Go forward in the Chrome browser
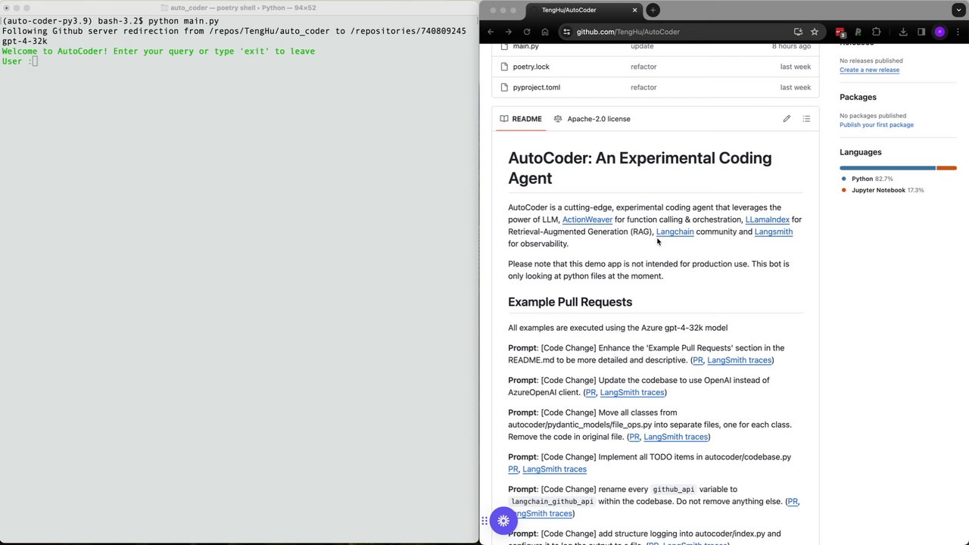 [508, 32]
